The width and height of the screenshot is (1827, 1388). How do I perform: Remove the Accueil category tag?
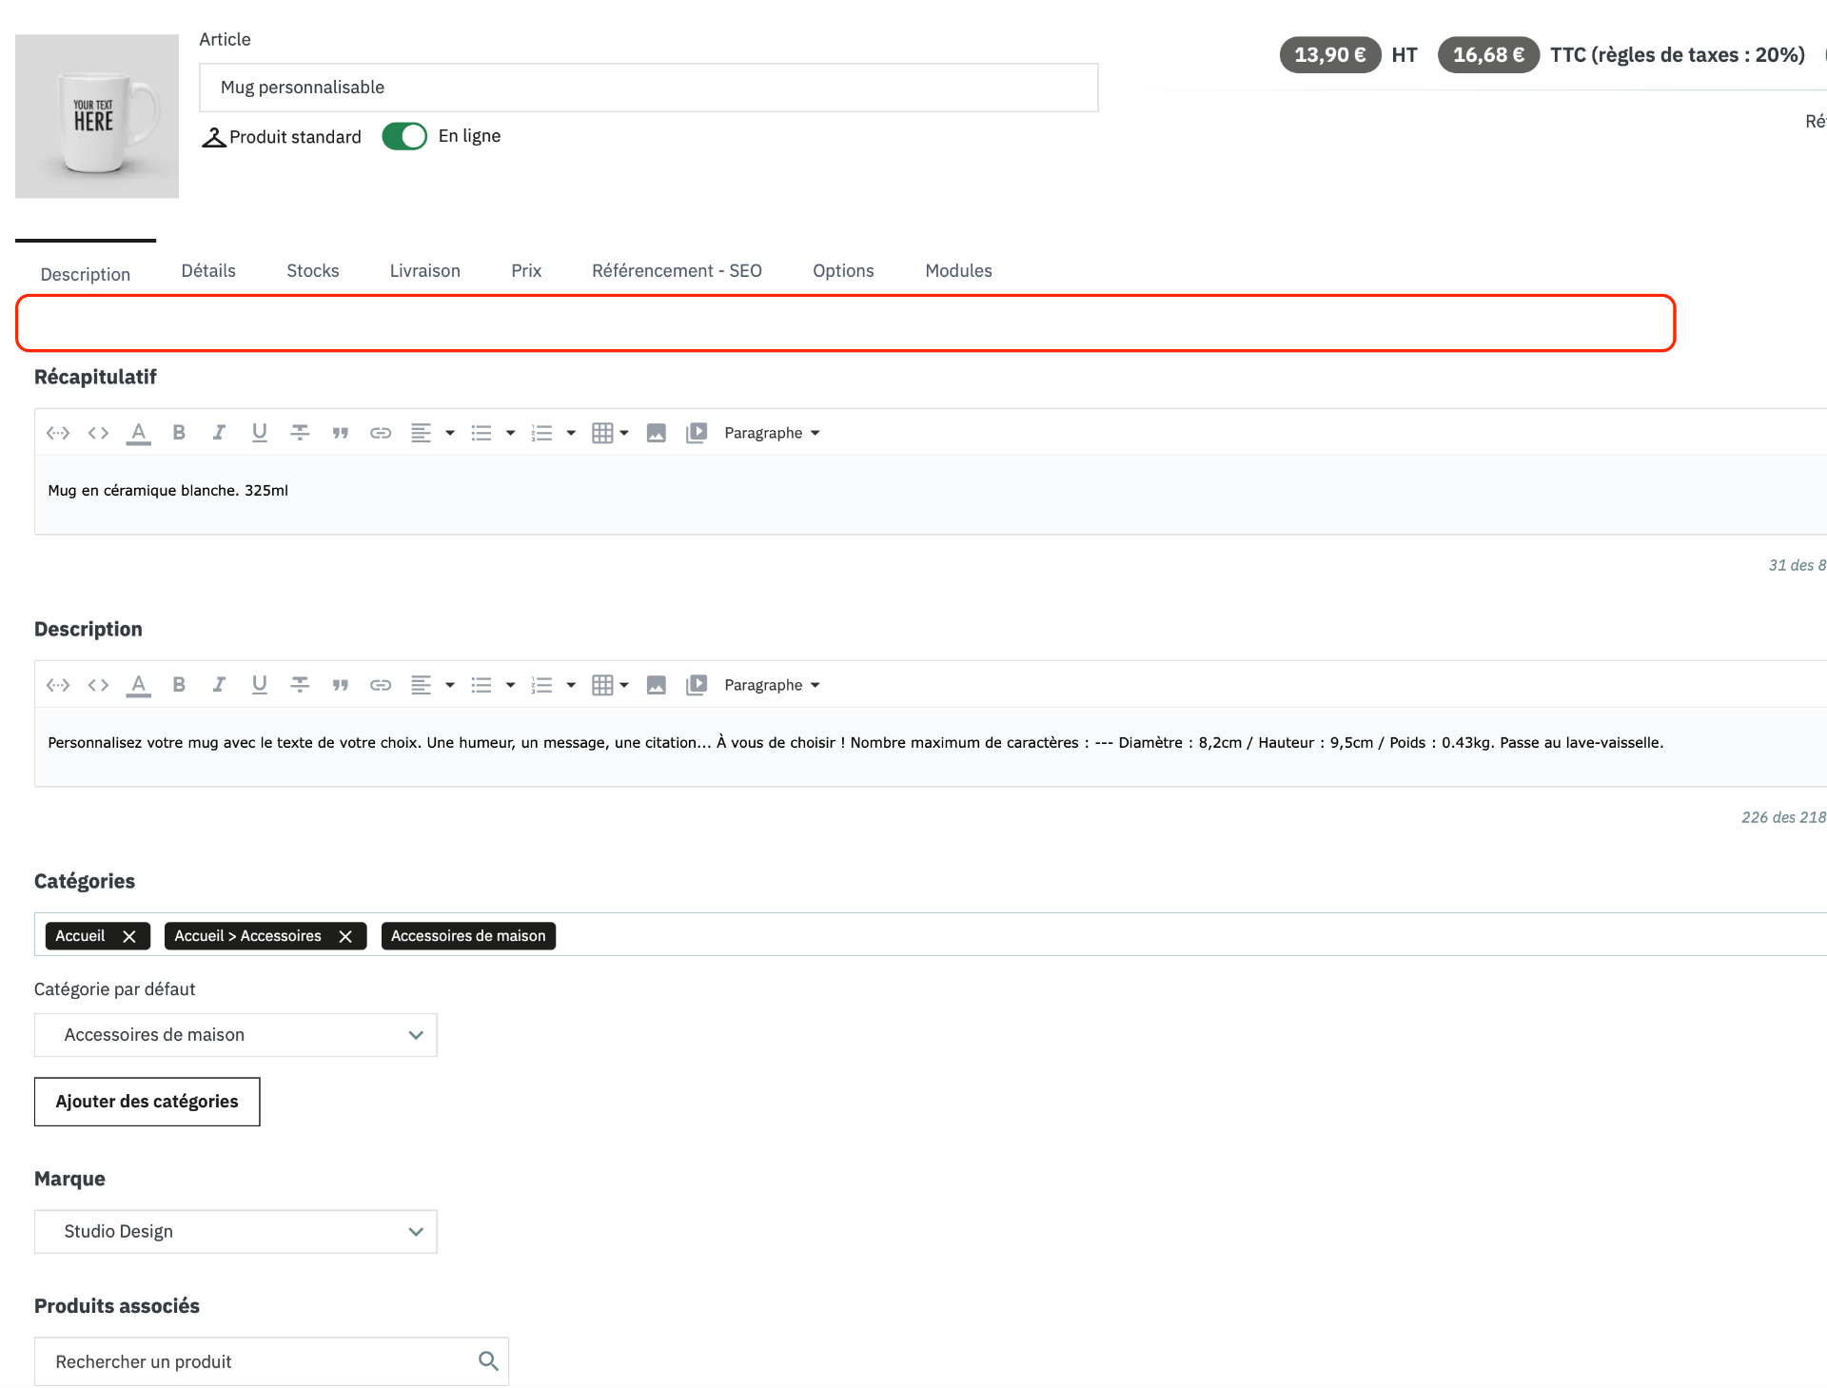[129, 936]
